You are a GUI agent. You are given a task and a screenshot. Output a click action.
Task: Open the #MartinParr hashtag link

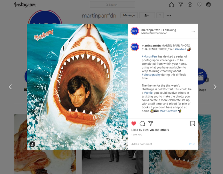pyautogui.click(x=148, y=56)
